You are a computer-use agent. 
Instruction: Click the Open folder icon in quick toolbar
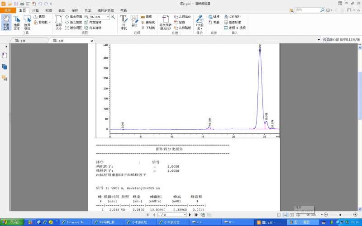click(10, 4)
